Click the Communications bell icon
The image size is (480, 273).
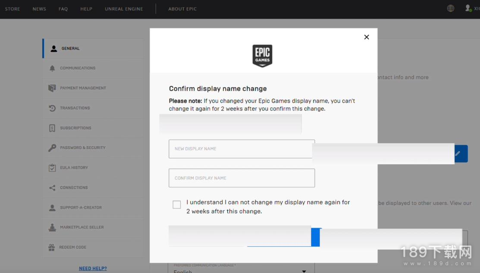(x=52, y=68)
